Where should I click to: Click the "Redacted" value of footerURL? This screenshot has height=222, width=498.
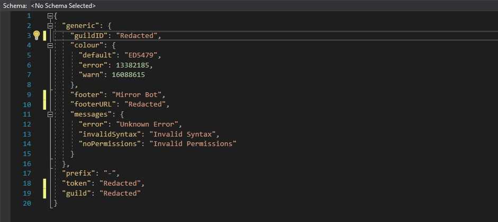(145, 104)
